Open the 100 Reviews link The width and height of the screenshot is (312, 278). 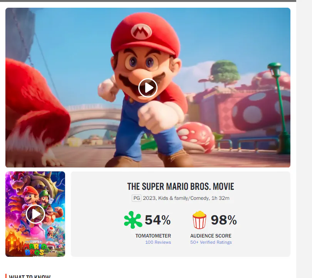pyautogui.click(x=158, y=242)
